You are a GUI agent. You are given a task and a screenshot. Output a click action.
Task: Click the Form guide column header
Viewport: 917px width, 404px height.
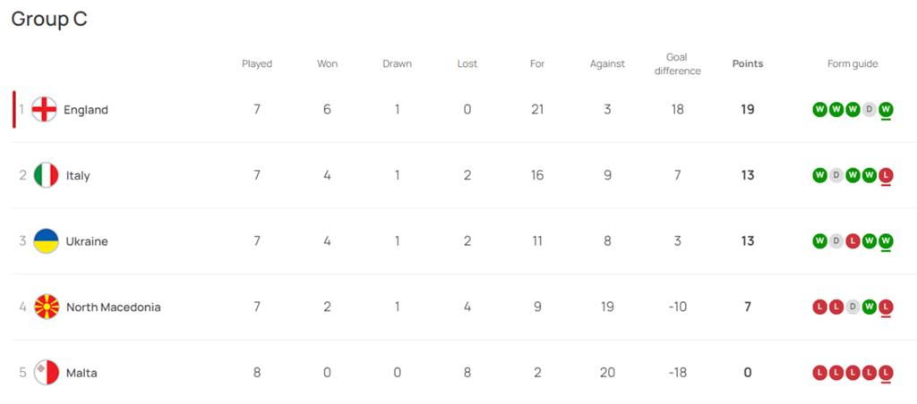coord(853,64)
